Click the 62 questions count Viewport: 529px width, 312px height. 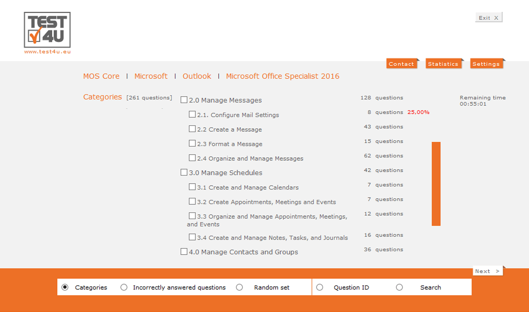click(x=384, y=156)
